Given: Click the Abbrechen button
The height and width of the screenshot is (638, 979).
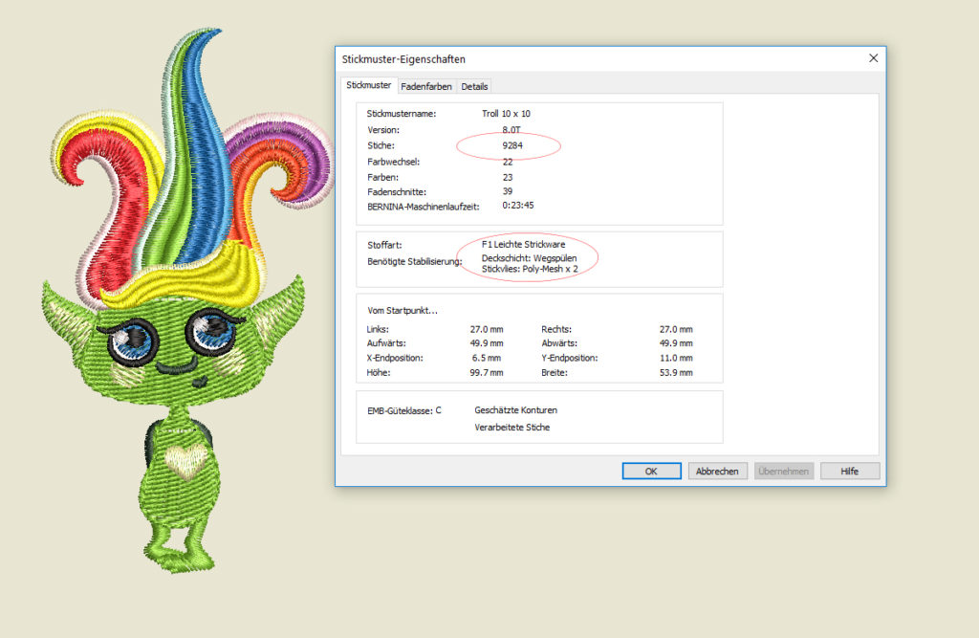Looking at the screenshot, I should [717, 472].
